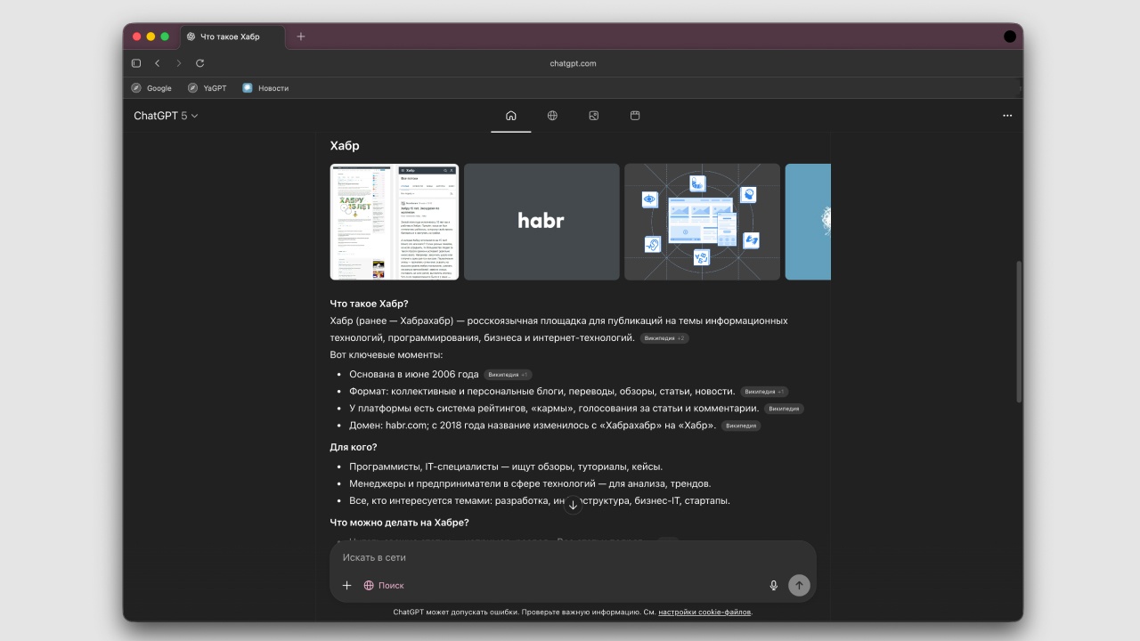The width and height of the screenshot is (1140, 641).
Task: Expand the ChatGPT 5 model selector
Action: point(166,116)
